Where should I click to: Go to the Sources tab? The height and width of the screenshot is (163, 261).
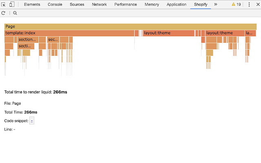click(77, 4)
